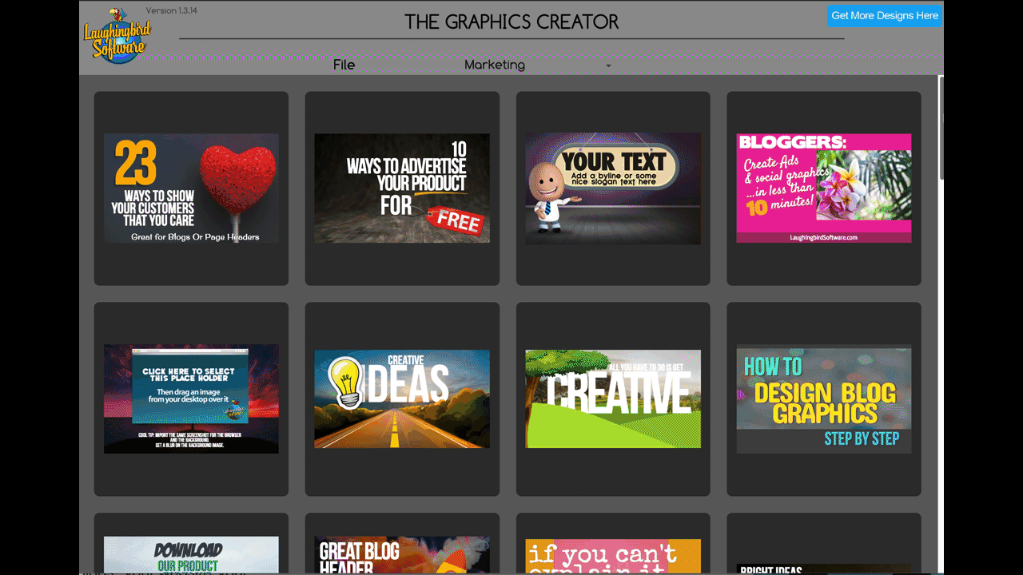Viewport: 1023px width, 575px height.
Task: Expand the Marketing category dropdown
Action: (x=495, y=65)
